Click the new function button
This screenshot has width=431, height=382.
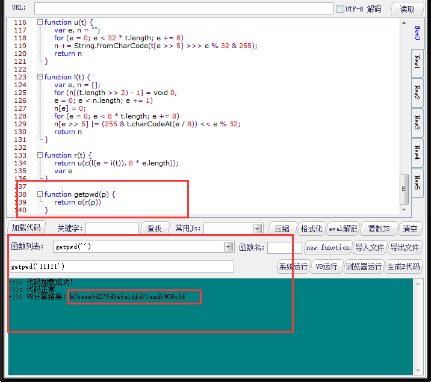coord(328,247)
